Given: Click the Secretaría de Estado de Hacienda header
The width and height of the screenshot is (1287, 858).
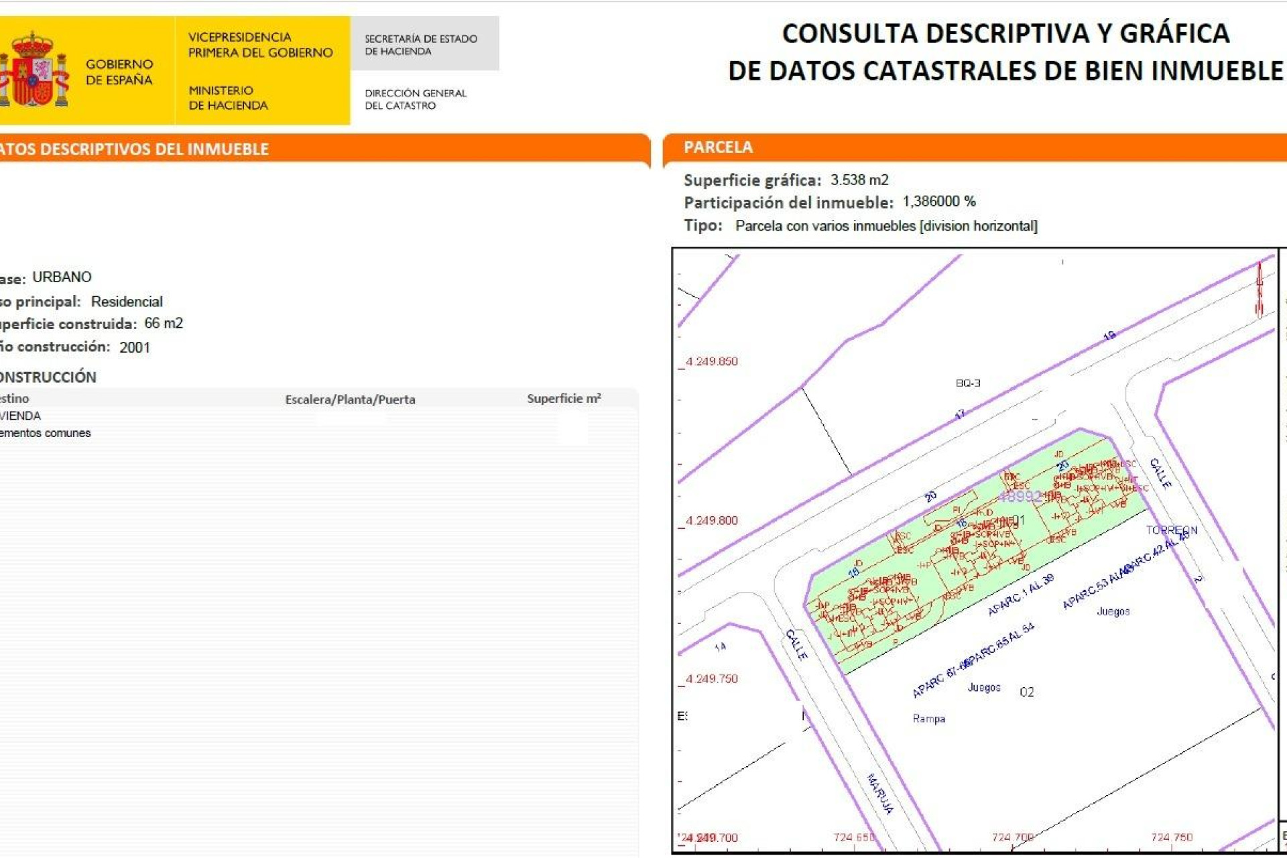Looking at the screenshot, I should click(420, 45).
